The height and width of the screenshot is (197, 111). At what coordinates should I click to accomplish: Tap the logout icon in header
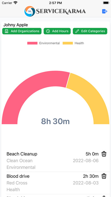pyautogui.click(x=104, y=11)
